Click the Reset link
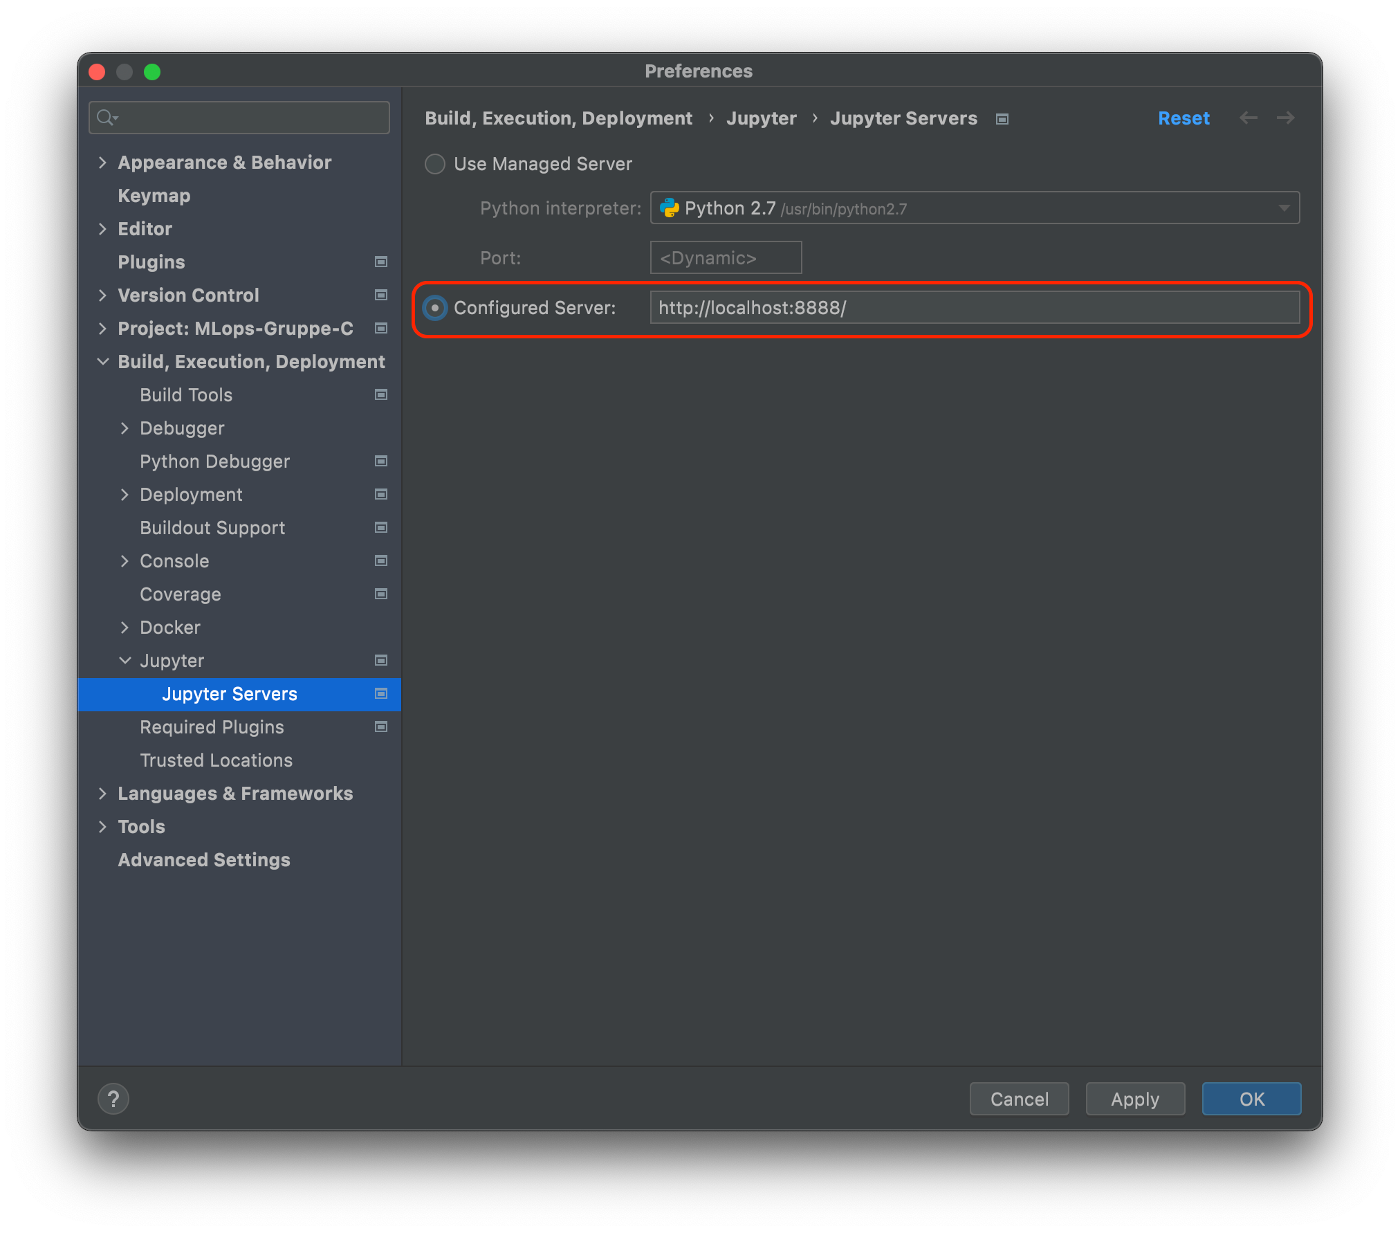Viewport: 1400px width, 1233px height. pyautogui.click(x=1183, y=118)
